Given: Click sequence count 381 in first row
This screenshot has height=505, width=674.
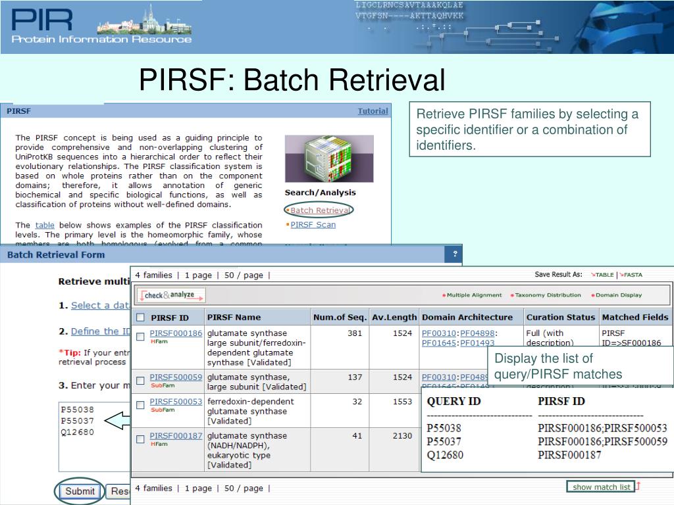Looking at the screenshot, I should tap(355, 333).
